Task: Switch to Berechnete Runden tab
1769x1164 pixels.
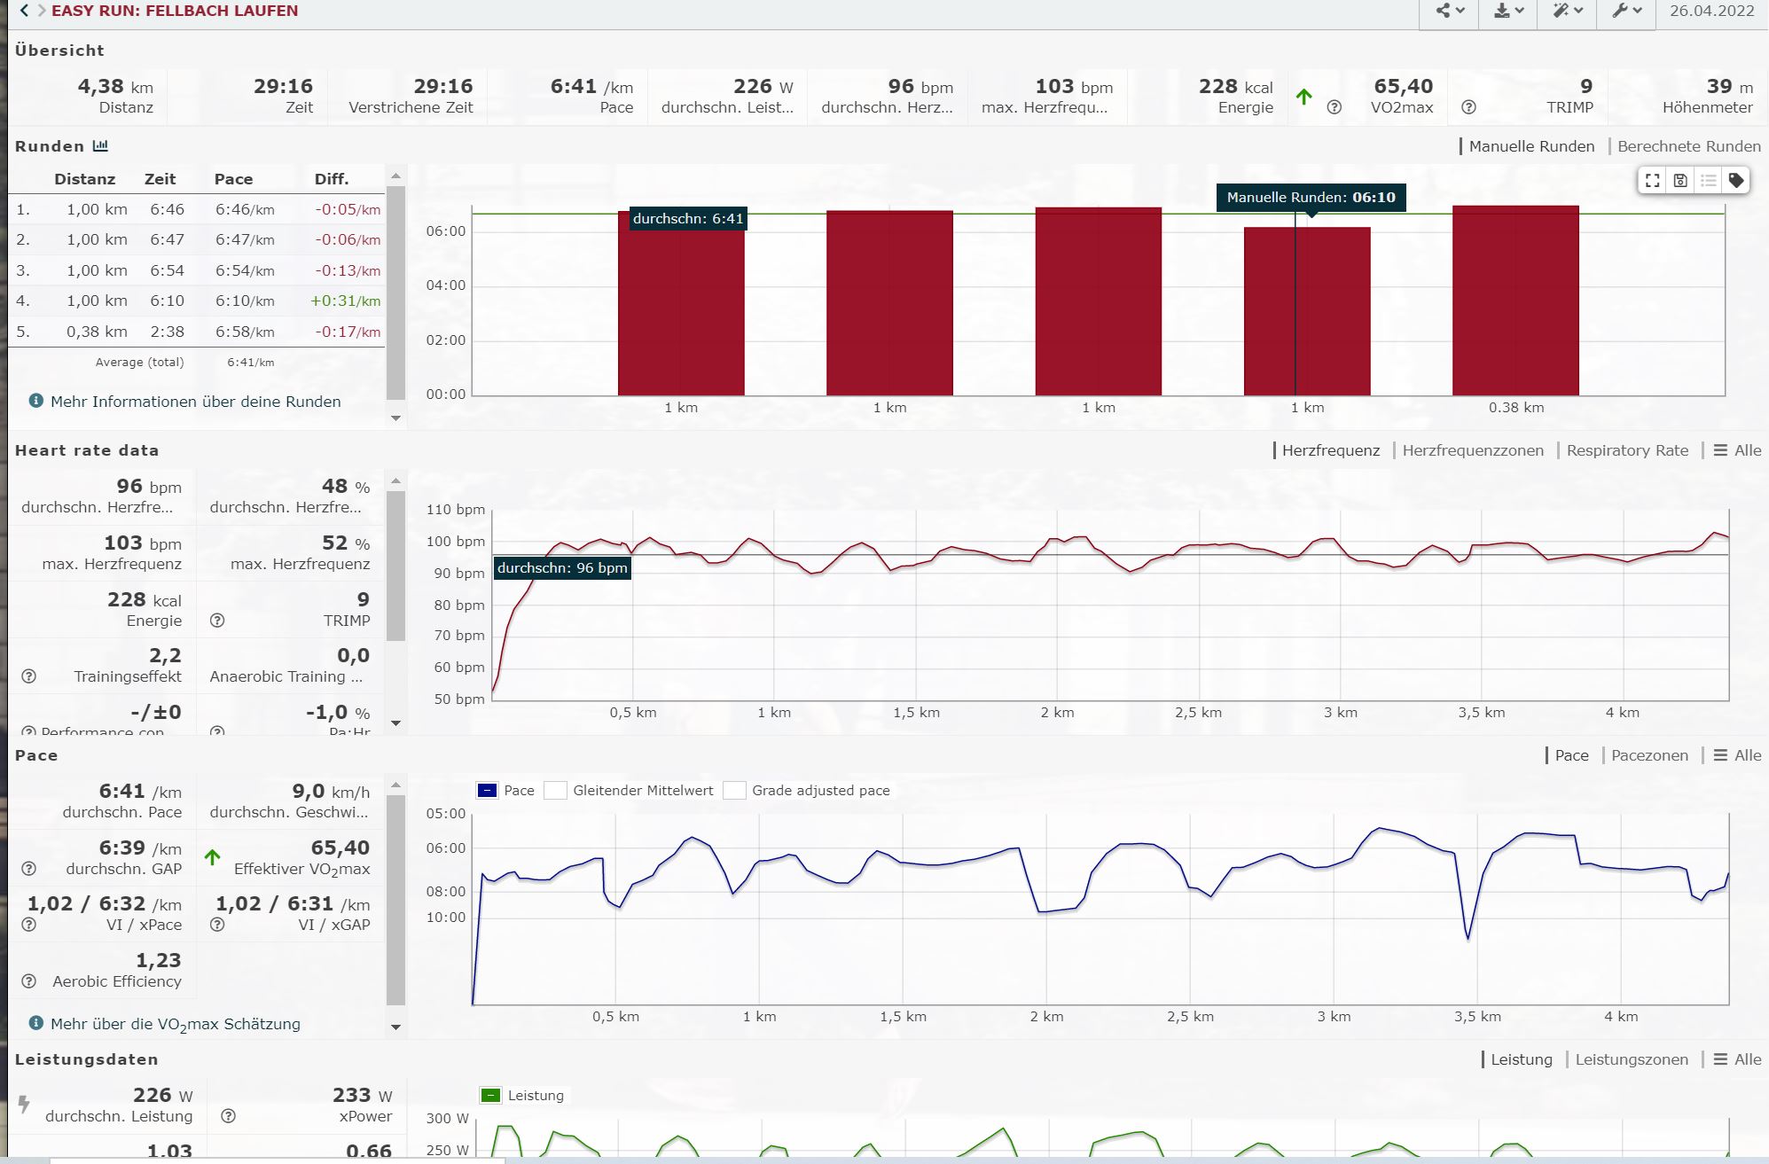Action: (1688, 146)
